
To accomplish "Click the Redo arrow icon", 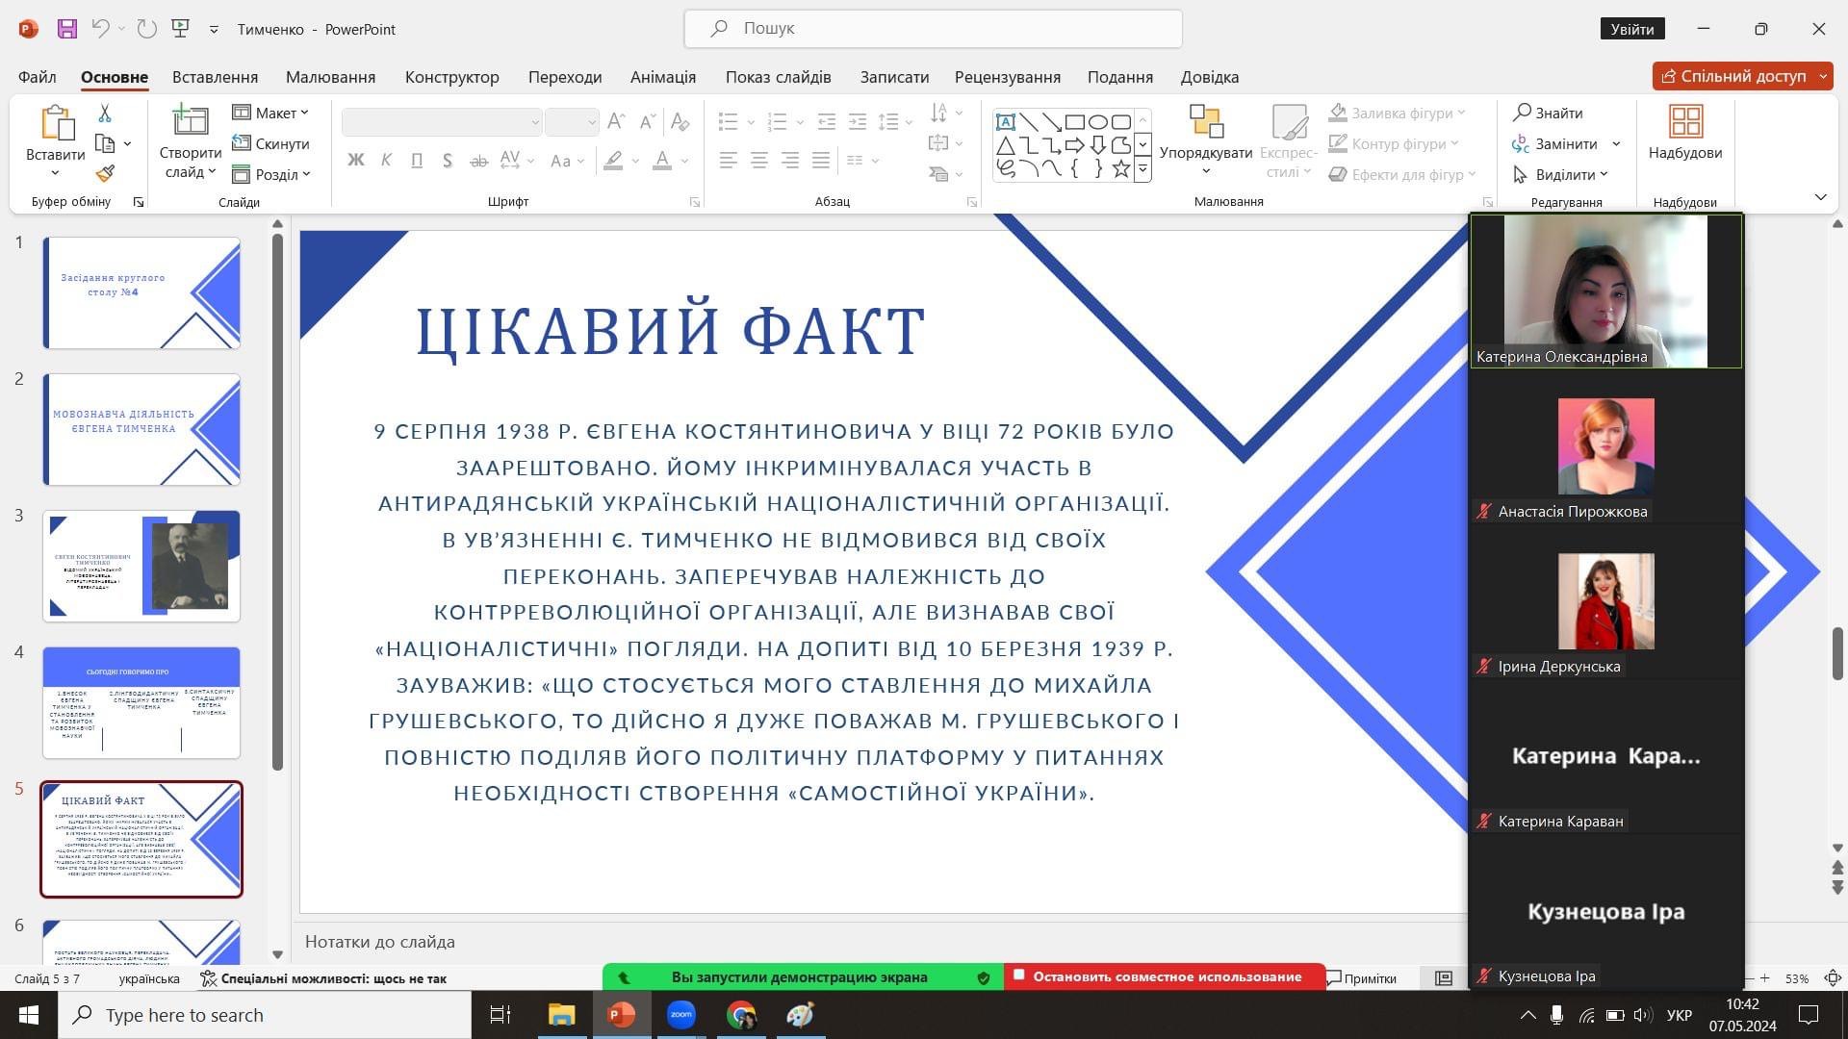I will [146, 29].
